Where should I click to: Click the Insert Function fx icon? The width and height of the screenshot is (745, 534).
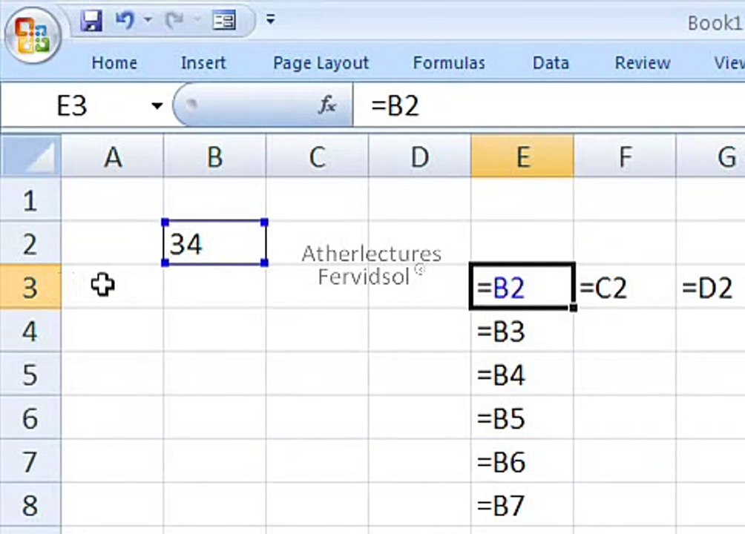[x=327, y=105]
